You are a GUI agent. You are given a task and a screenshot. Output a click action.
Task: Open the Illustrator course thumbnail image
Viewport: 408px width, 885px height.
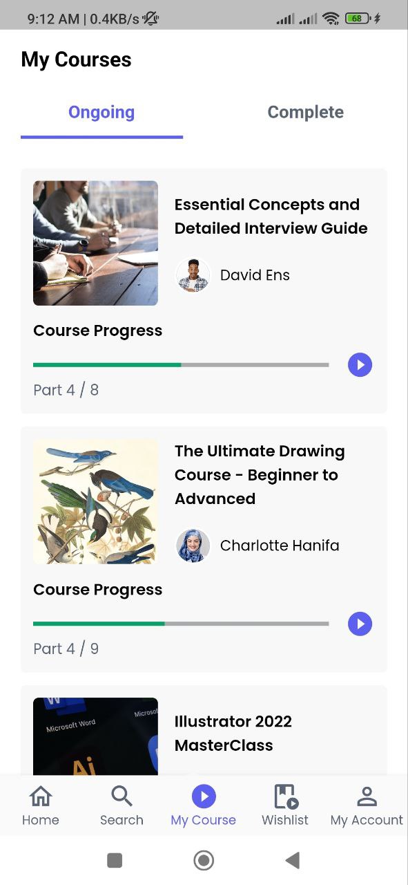[x=95, y=738]
